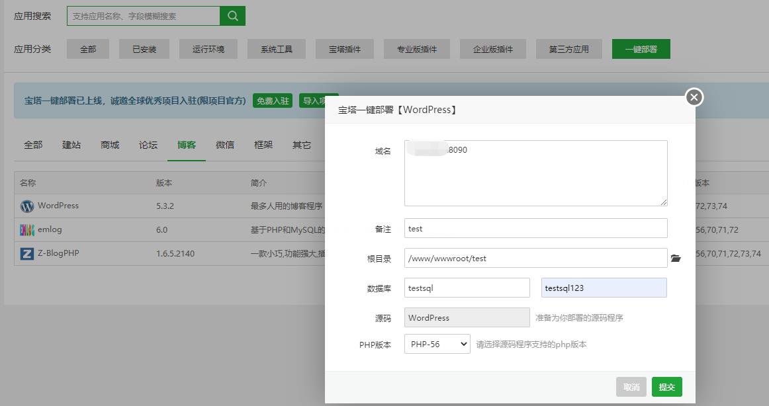Screen dimensions: 769x406
Task: Select the 第三方应用 category
Action: [x=569, y=49]
